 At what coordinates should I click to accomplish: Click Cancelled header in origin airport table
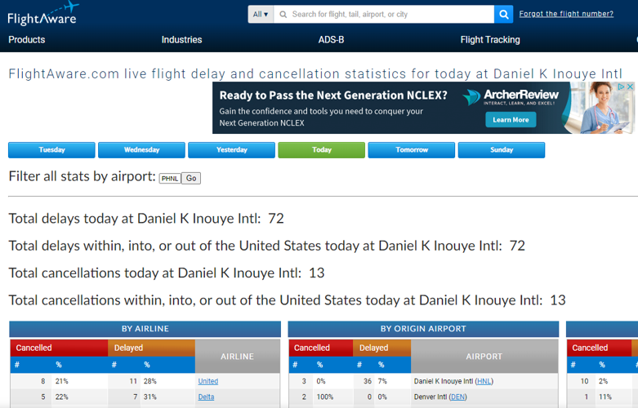pyautogui.click(x=321, y=348)
